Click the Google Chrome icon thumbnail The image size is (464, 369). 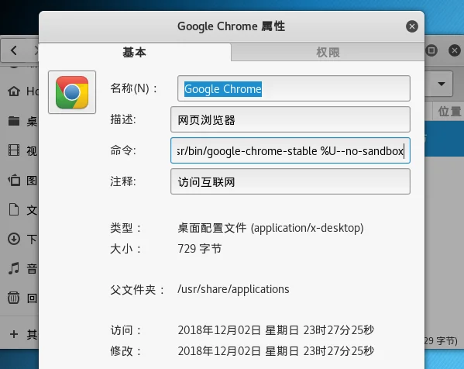[x=72, y=92]
